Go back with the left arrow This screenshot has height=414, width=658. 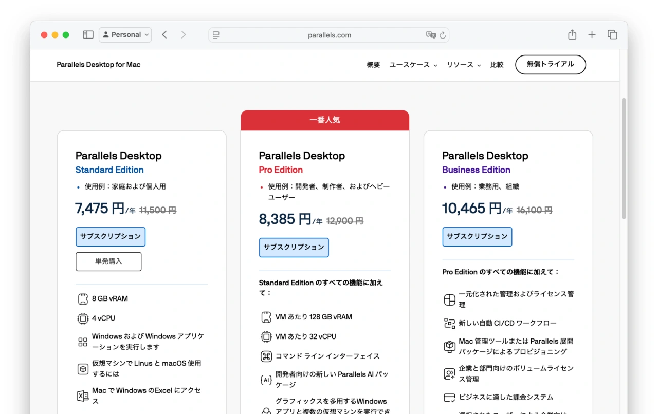(164, 35)
